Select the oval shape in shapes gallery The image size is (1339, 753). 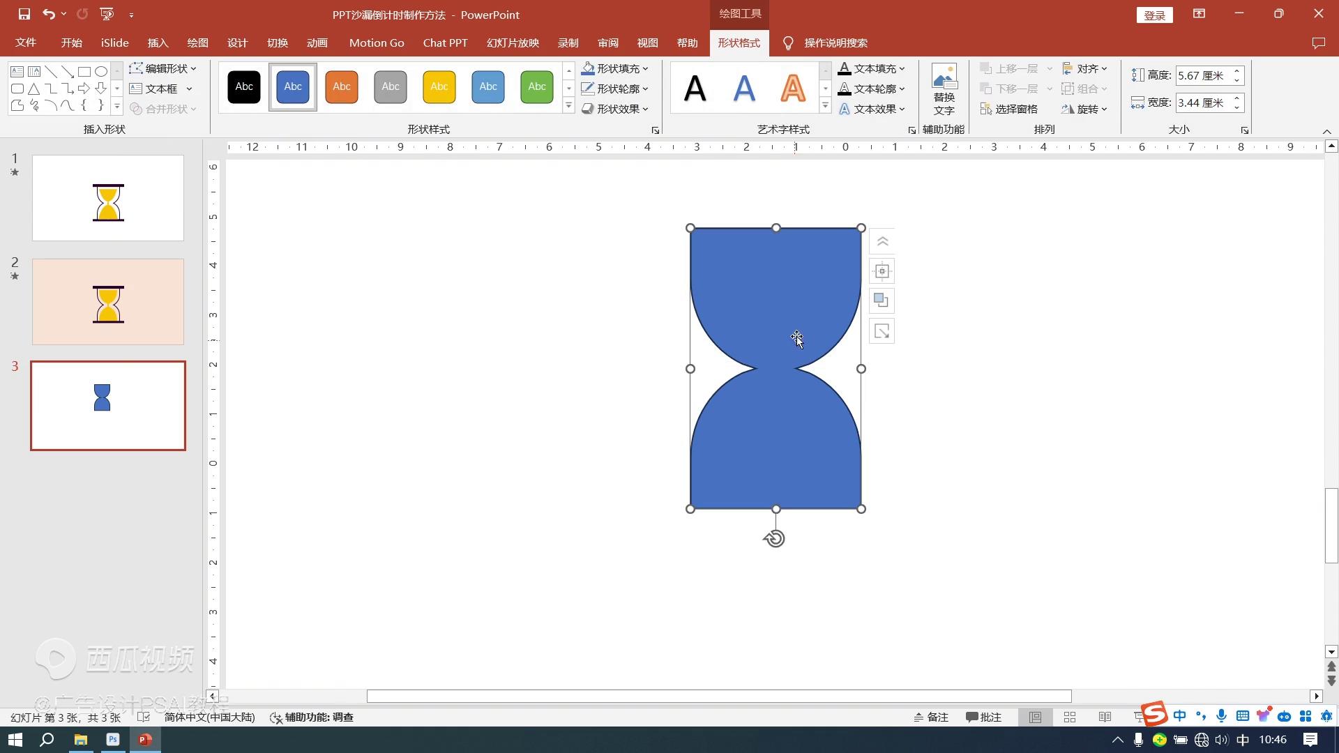[101, 72]
